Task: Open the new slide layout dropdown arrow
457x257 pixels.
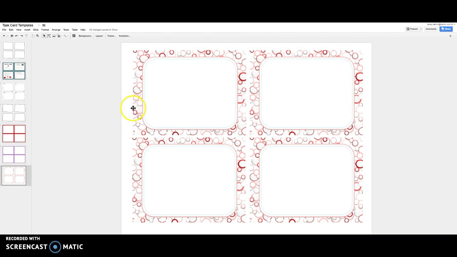Action: tap(7, 36)
